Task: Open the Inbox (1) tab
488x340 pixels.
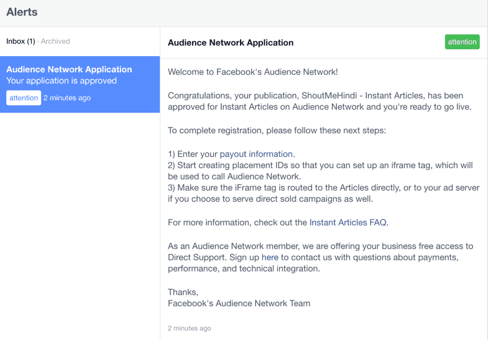Action: pyautogui.click(x=21, y=41)
